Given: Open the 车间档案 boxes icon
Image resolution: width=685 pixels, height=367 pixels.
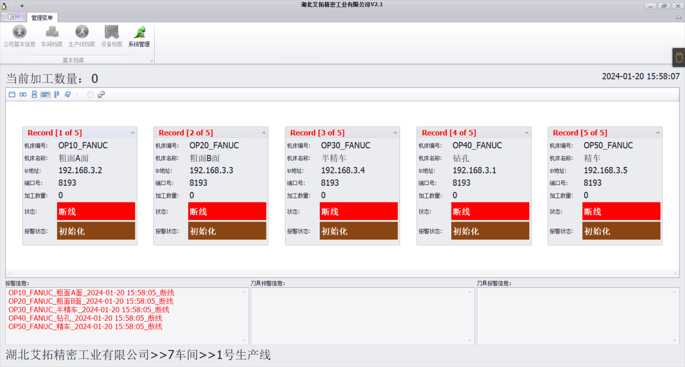Looking at the screenshot, I should click(x=52, y=36).
